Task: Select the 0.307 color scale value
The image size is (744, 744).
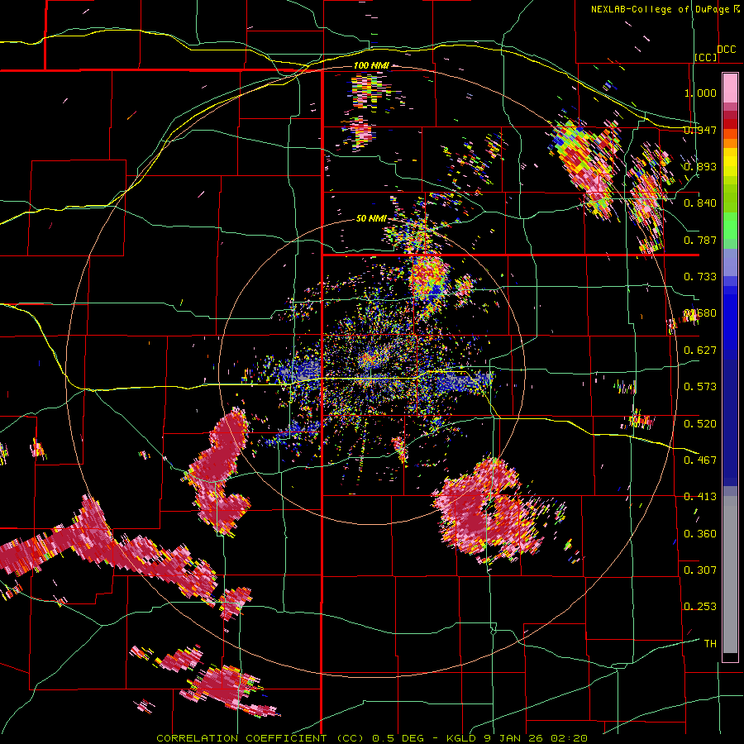Action: [700, 570]
